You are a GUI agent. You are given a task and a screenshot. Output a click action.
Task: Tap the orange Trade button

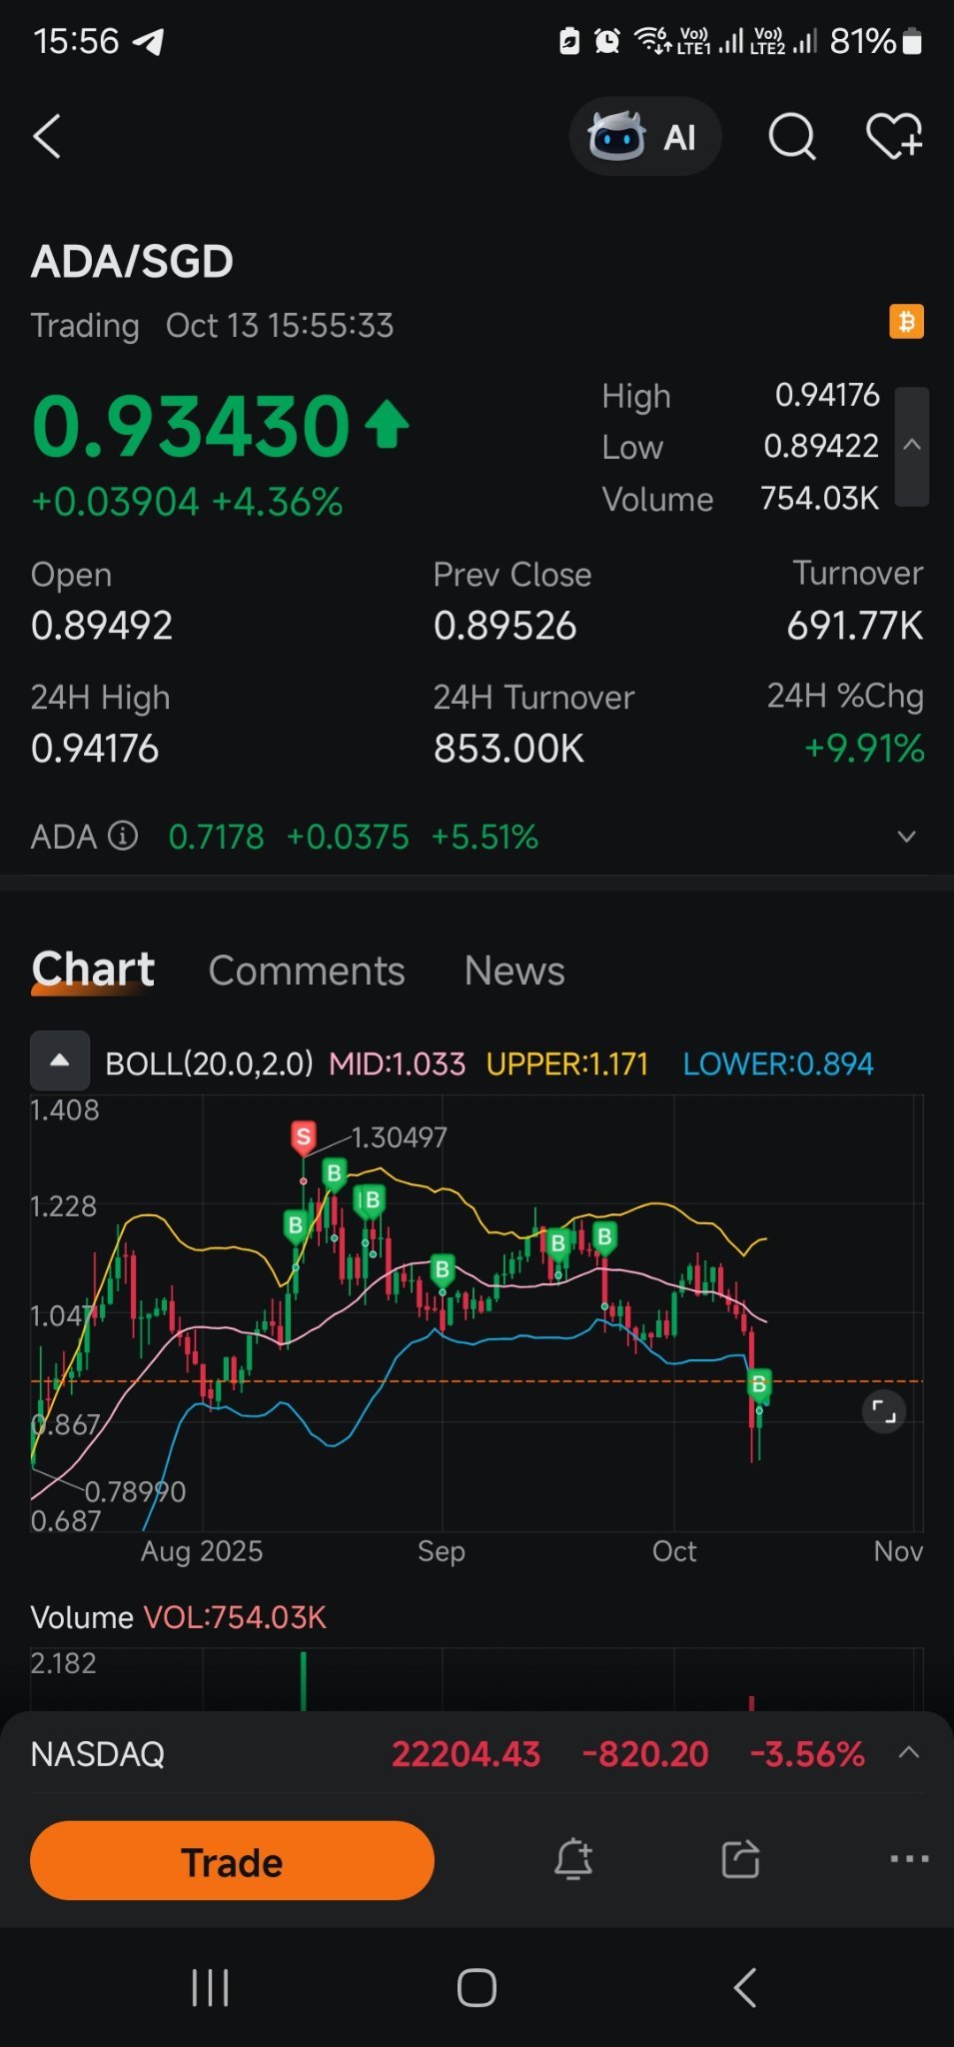click(x=232, y=1861)
